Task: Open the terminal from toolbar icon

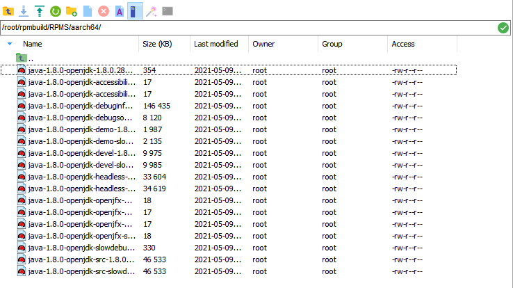Action: click(167, 10)
